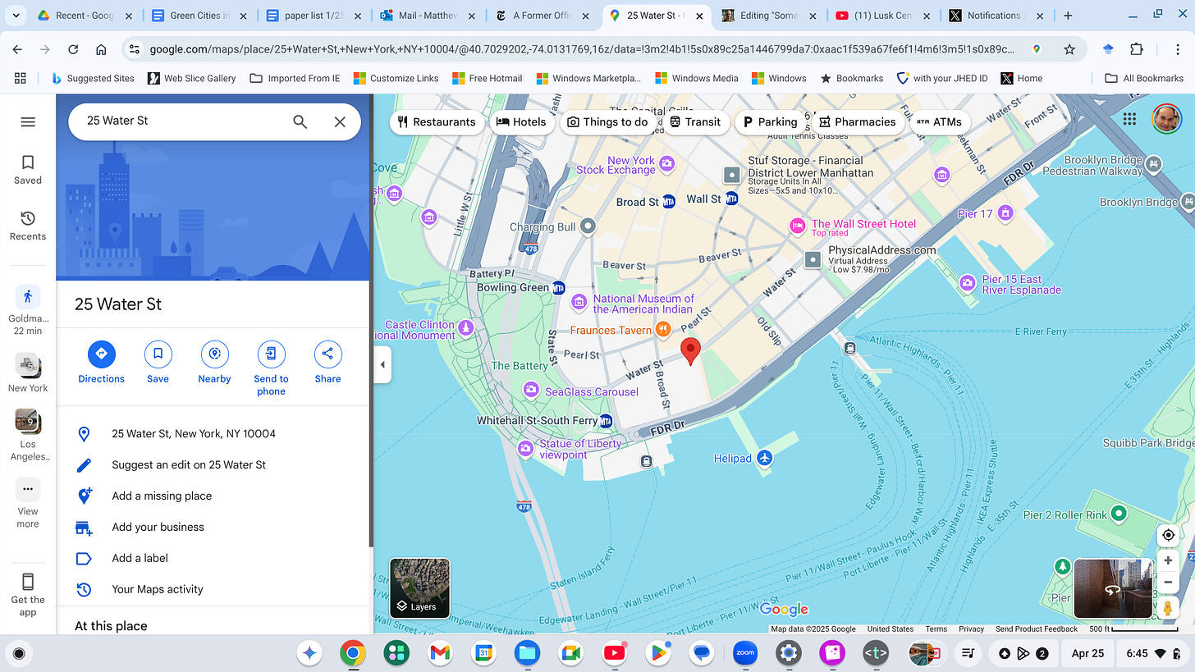This screenshot has width=1195, height=672.
Task: Open the Los Angeles recent shortcut
Action: click(x=28, y=435)
